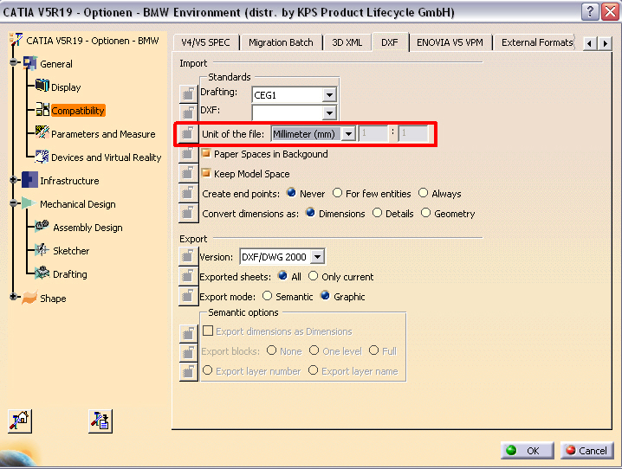The height and width of the screenshot is (469, 622).
Task: Click the lock icon beside DXF standard
Action: pos(188,112)
